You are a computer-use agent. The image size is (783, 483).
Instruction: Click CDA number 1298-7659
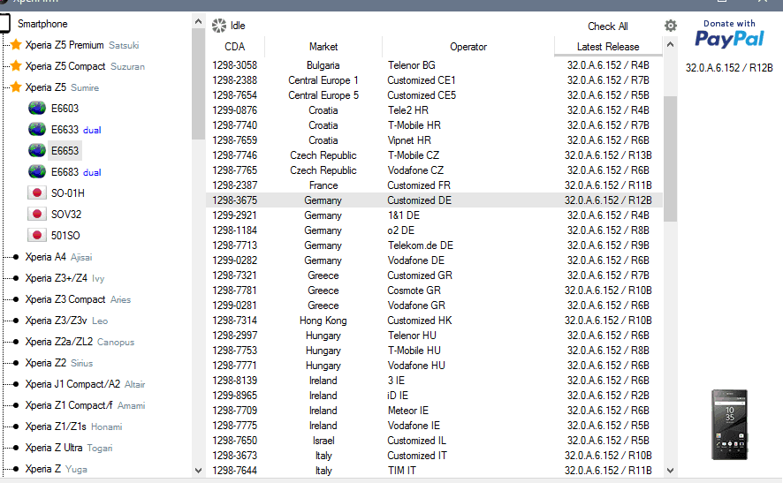[235, 140]
